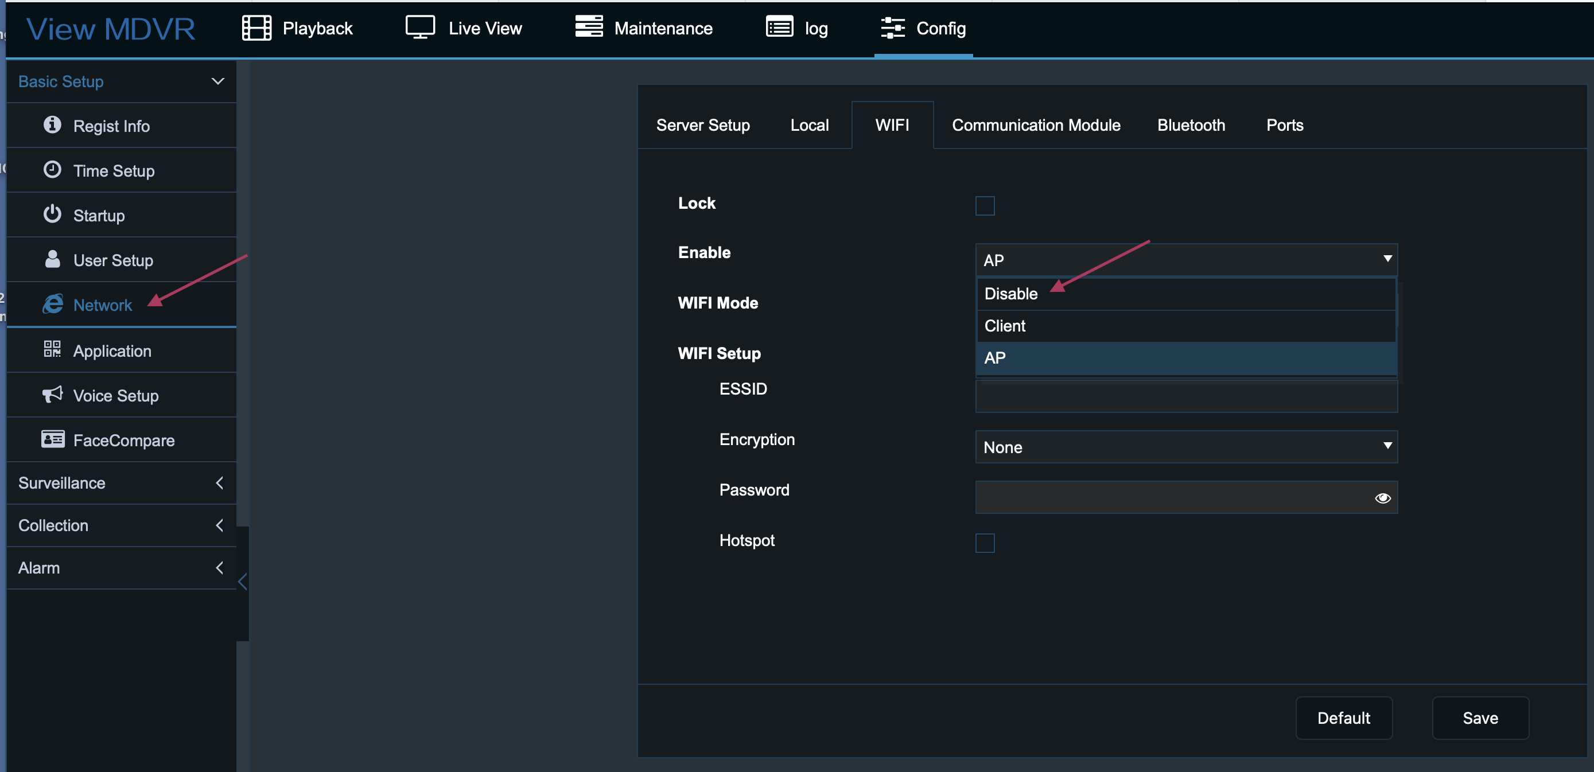Click the Regist Info icon
Viewport: 1594px width, 772px height.
(x=53, y=125)
